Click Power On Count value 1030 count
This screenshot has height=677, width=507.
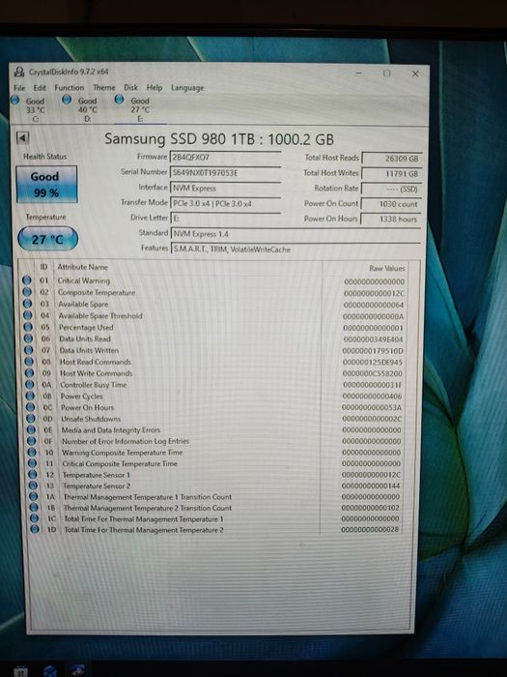tap(390, 204)
